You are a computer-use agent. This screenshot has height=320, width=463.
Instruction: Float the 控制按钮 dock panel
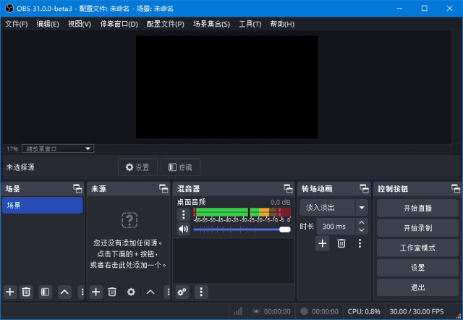click(x=452, y=189)
